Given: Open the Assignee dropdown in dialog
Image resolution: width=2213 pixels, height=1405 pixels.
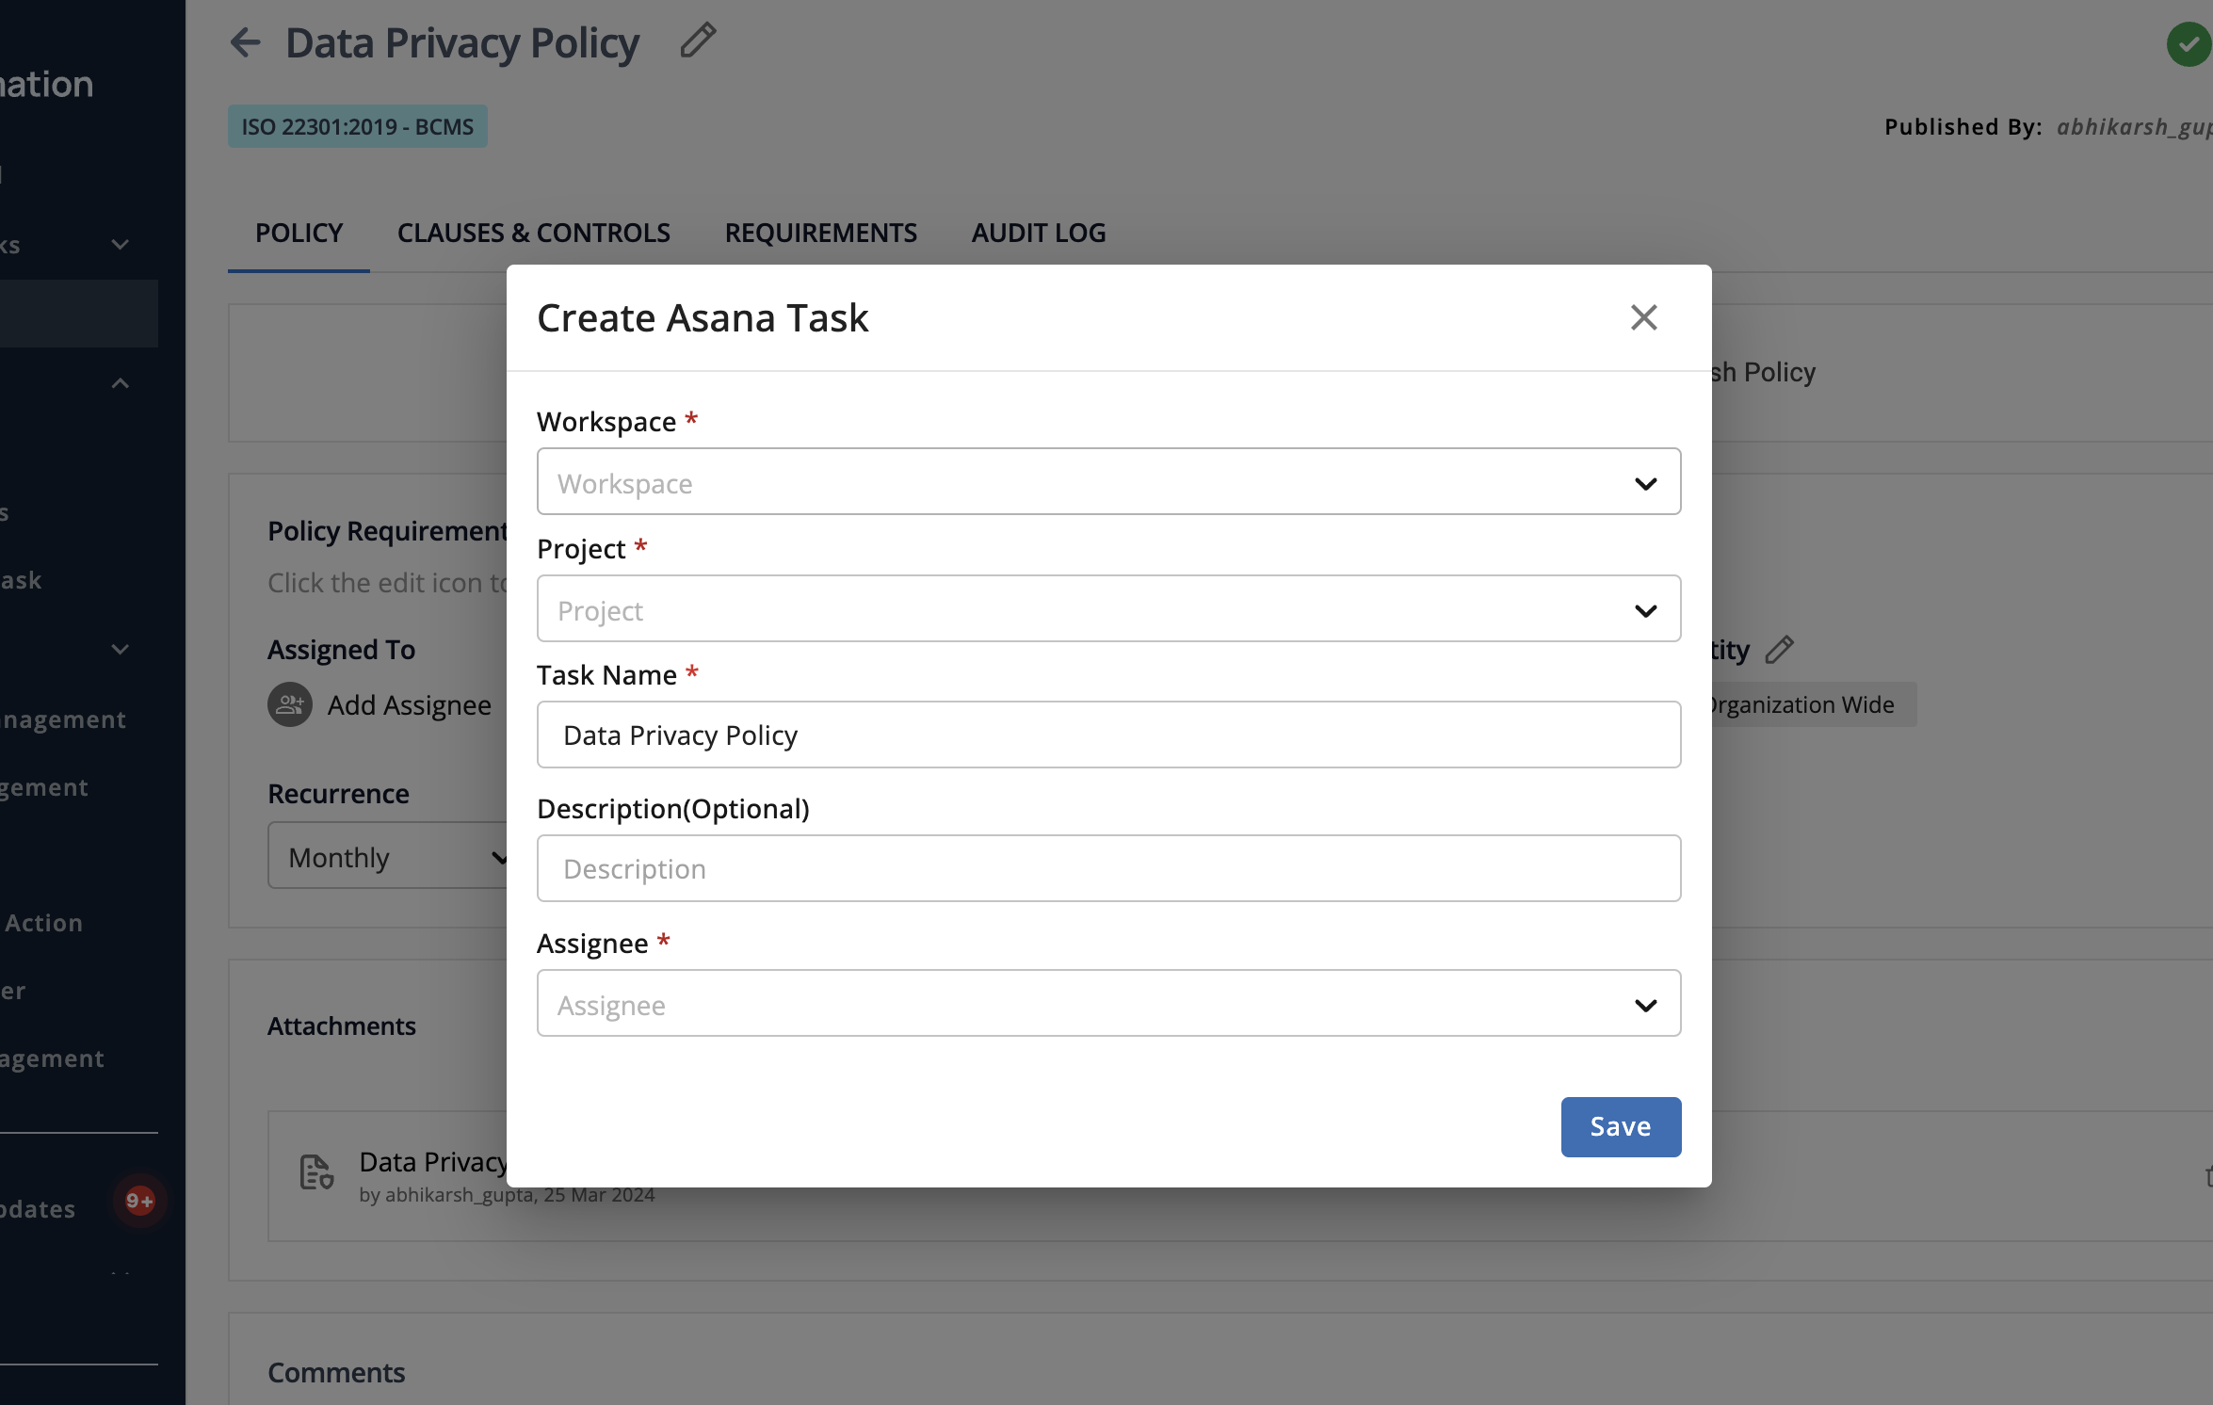Looking at the screenshot, I should coord(1108,1004).
